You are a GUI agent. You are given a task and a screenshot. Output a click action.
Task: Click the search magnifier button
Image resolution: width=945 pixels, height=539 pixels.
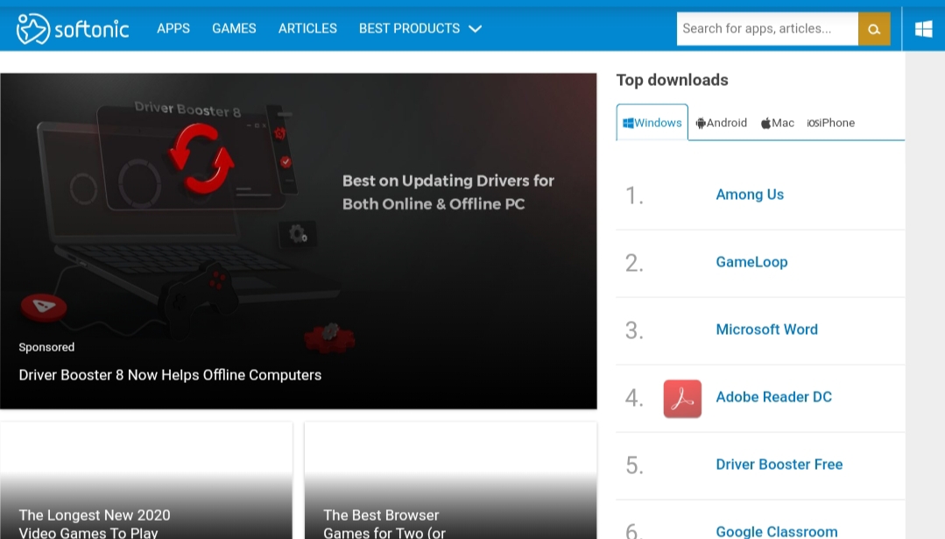874,29
